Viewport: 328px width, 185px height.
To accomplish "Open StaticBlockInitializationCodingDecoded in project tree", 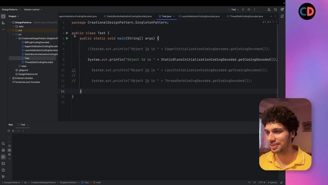I will pos(39,54).
